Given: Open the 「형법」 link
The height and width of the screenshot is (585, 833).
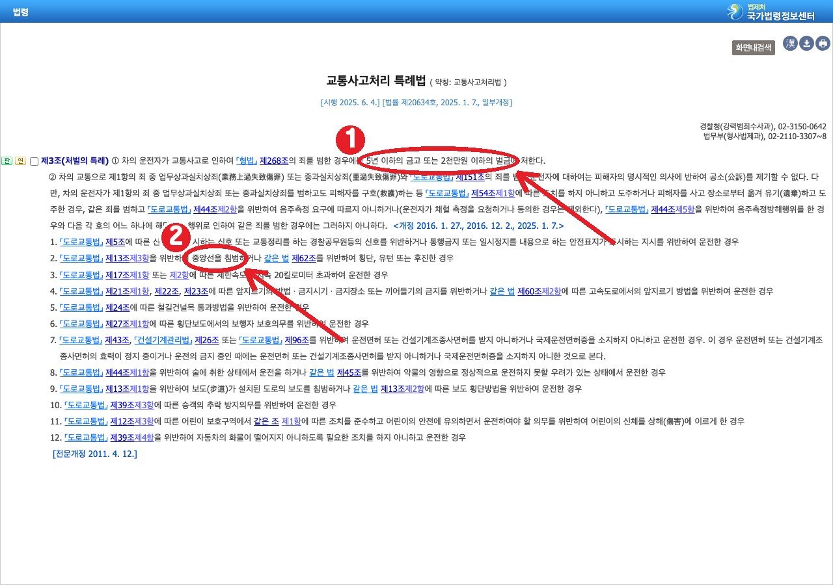Looking at the screenshot, I should coord(246,161).
